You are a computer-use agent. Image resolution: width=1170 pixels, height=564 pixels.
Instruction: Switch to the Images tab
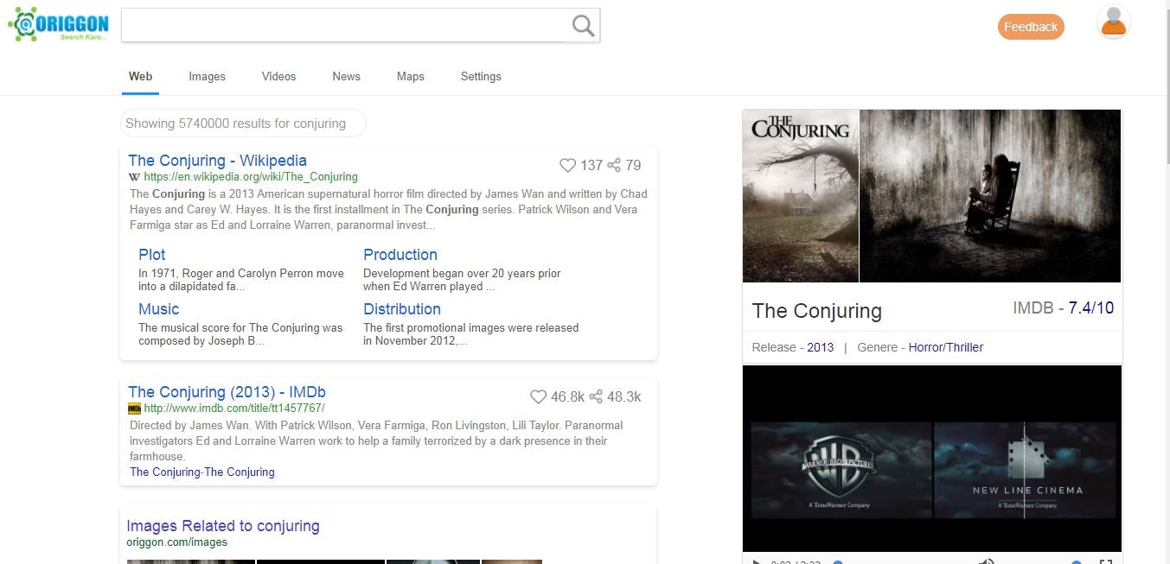(x=208, y=76)
